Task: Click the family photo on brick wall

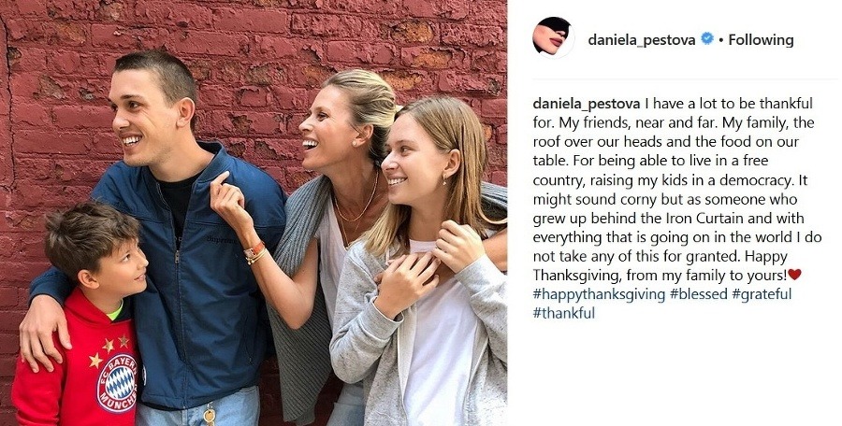Action: 254,213
